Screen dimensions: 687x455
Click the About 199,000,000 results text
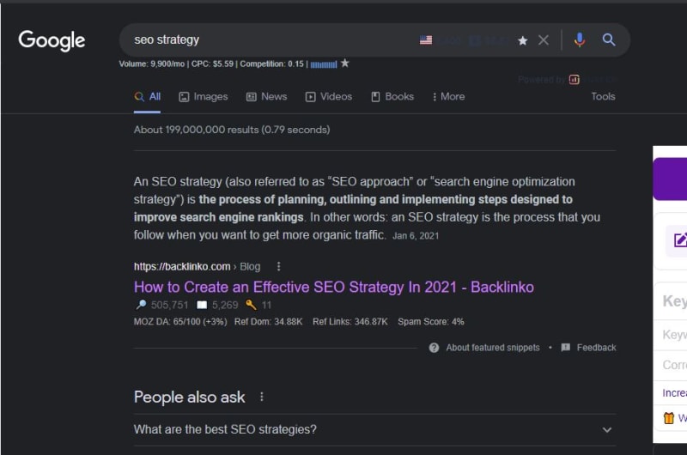232,130
